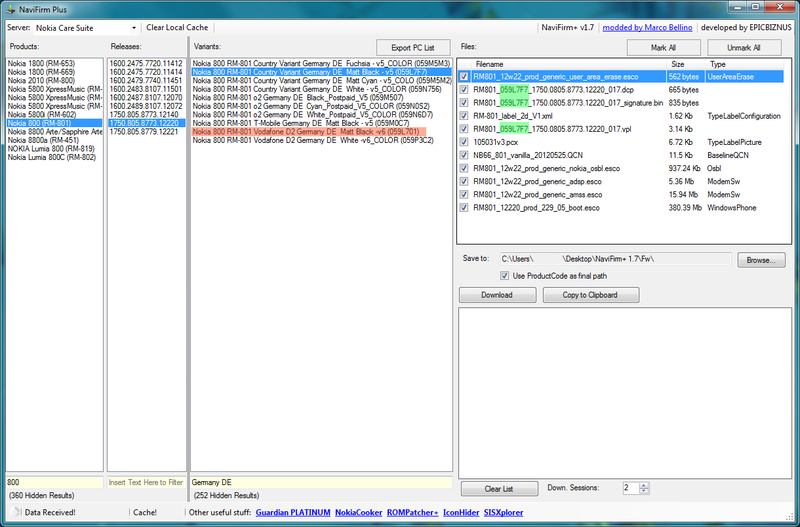800x527 pixels.
Task: Uncheck the 229_05_boot.esco file checkbox
Action: pos(464,208)
